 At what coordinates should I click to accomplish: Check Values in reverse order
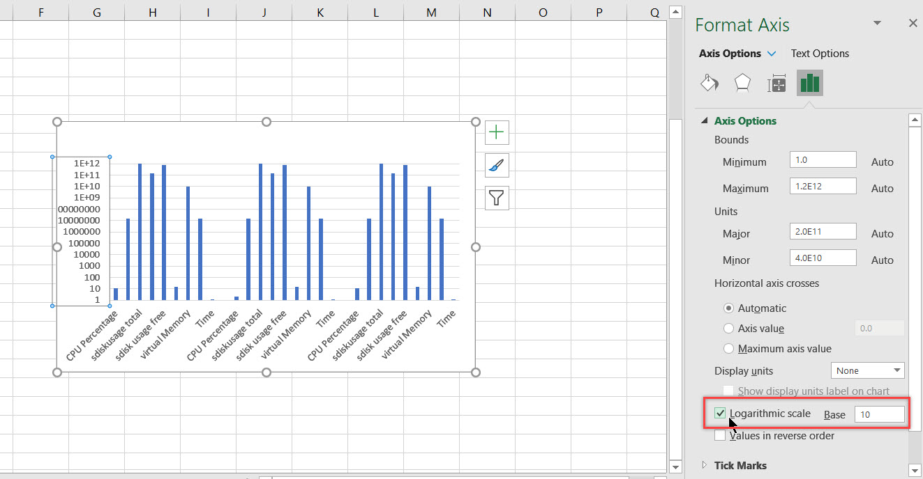coord(720,436)
